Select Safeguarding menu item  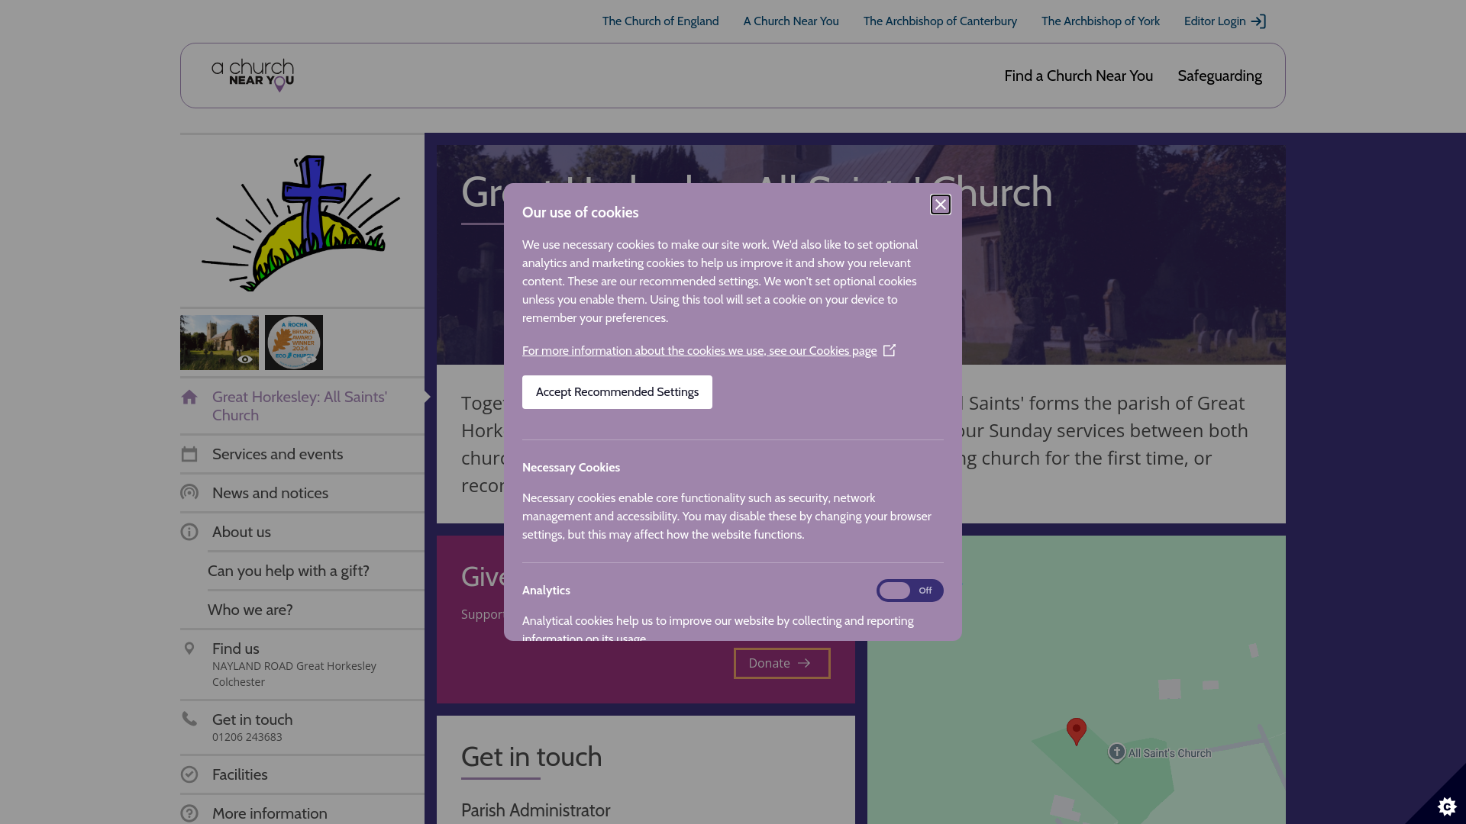[1219, 76]
